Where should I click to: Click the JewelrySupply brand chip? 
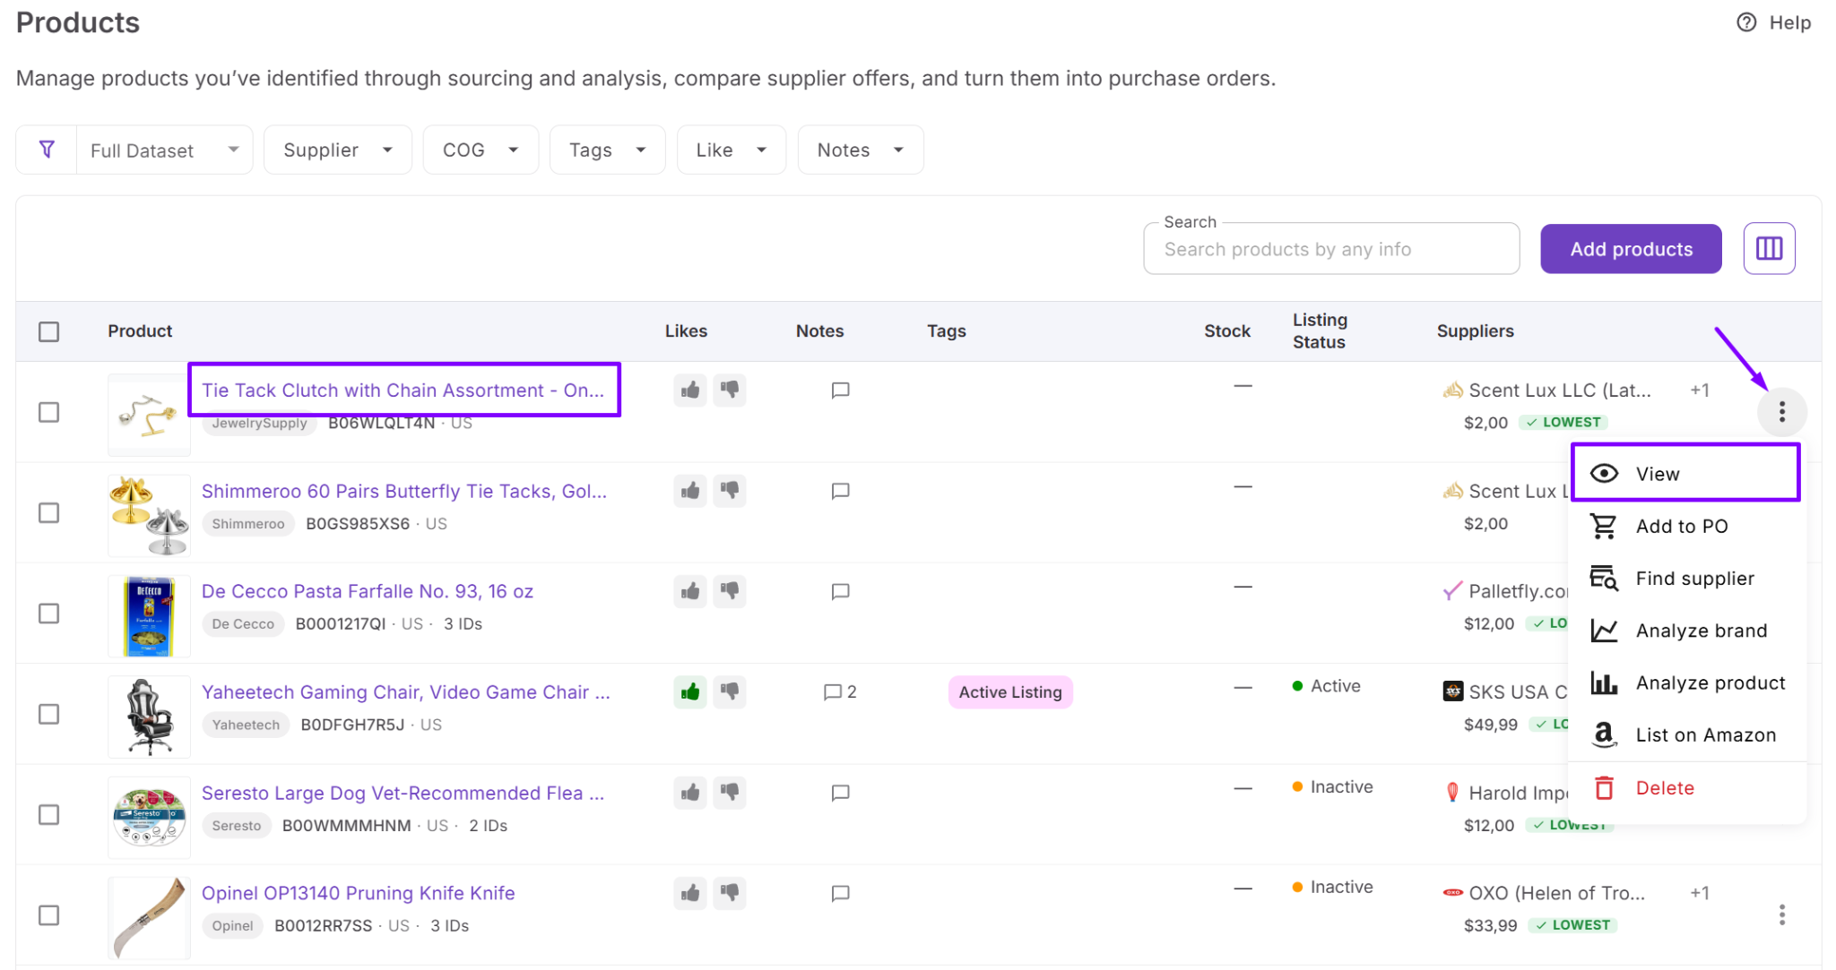(x=259, y=423)
